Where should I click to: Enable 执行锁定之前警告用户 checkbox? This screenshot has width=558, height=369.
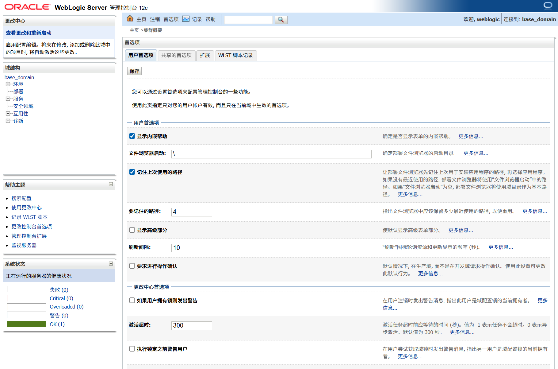[x=132, y=349]
